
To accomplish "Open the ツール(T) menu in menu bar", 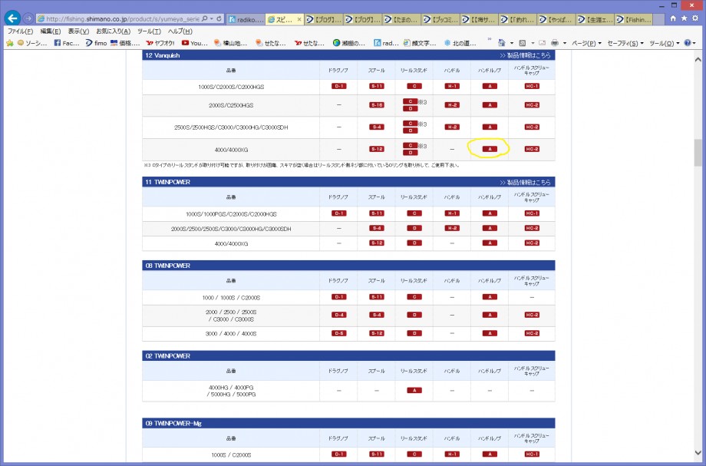I will pos(149,31).
